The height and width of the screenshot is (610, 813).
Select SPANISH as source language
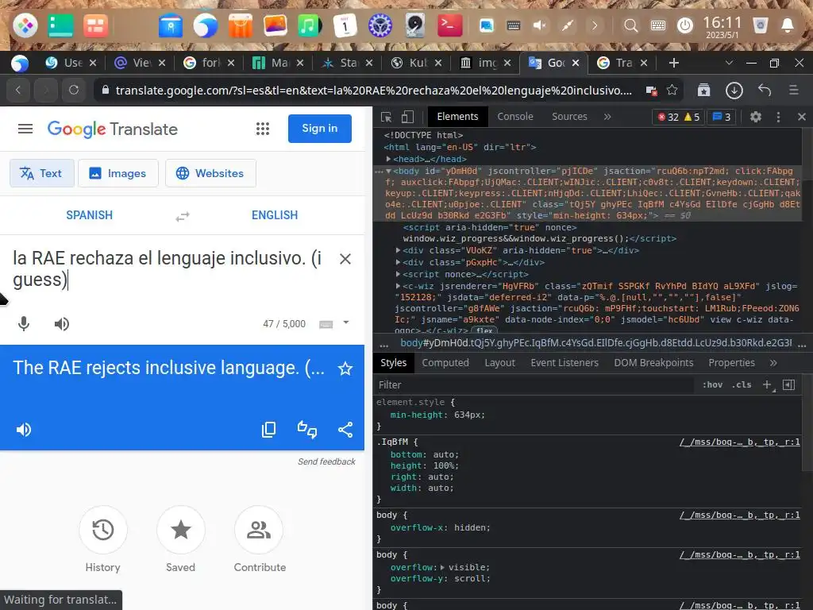click(x=89, y=215)
